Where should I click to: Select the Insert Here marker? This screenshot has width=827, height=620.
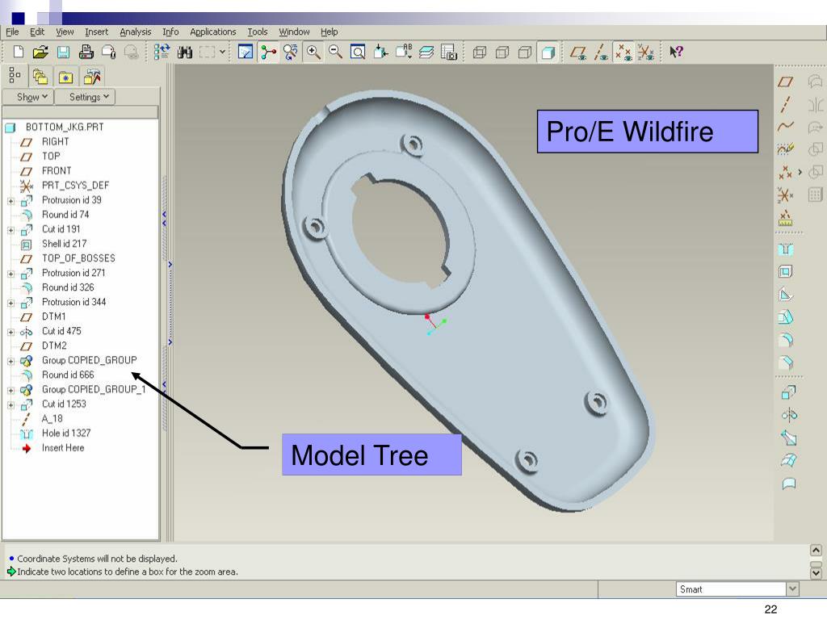[x=63, y=447]
